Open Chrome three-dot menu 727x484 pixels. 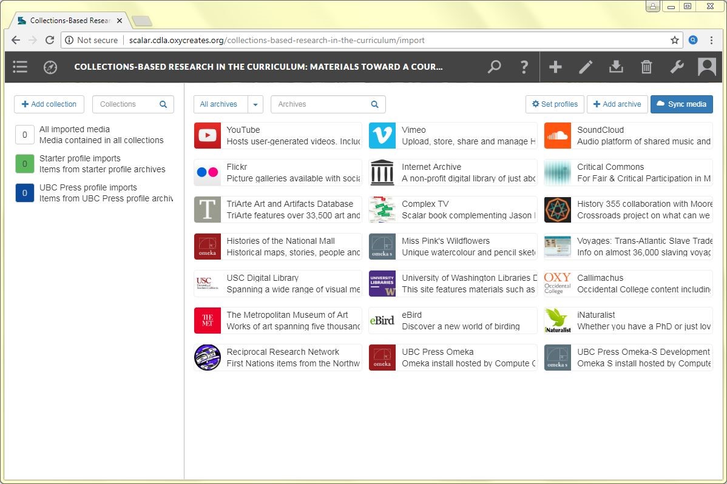[x=711, y=40]
